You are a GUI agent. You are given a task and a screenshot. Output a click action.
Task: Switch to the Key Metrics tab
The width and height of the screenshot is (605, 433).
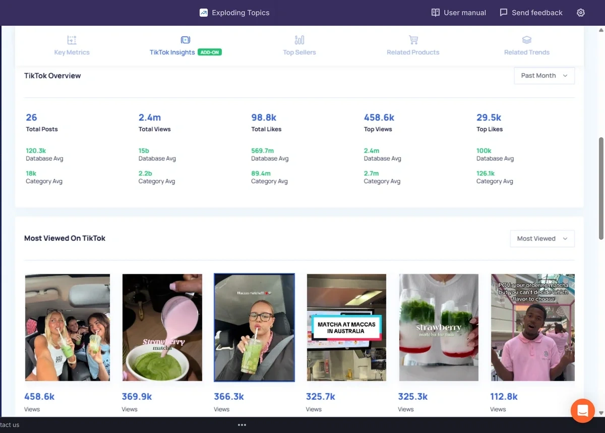pos(71,45)
